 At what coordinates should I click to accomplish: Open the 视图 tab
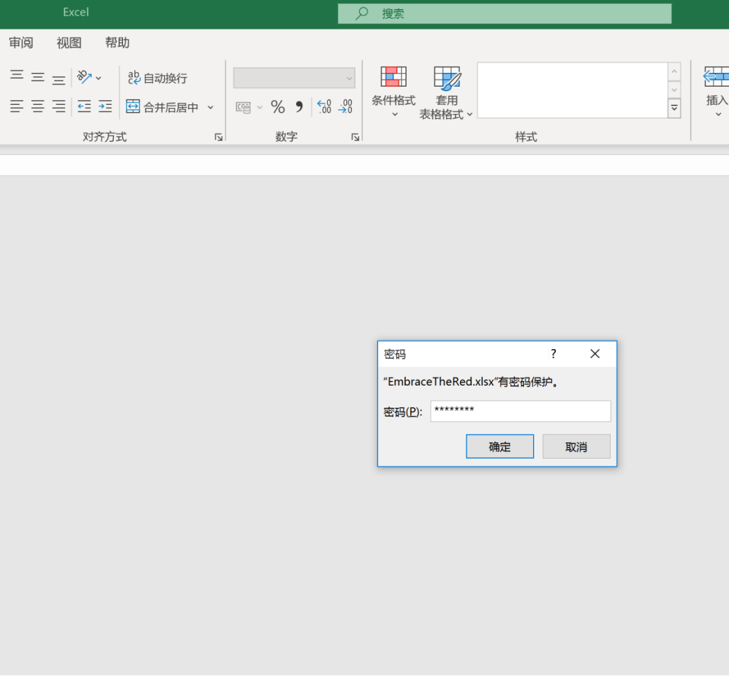pos(69,43)
